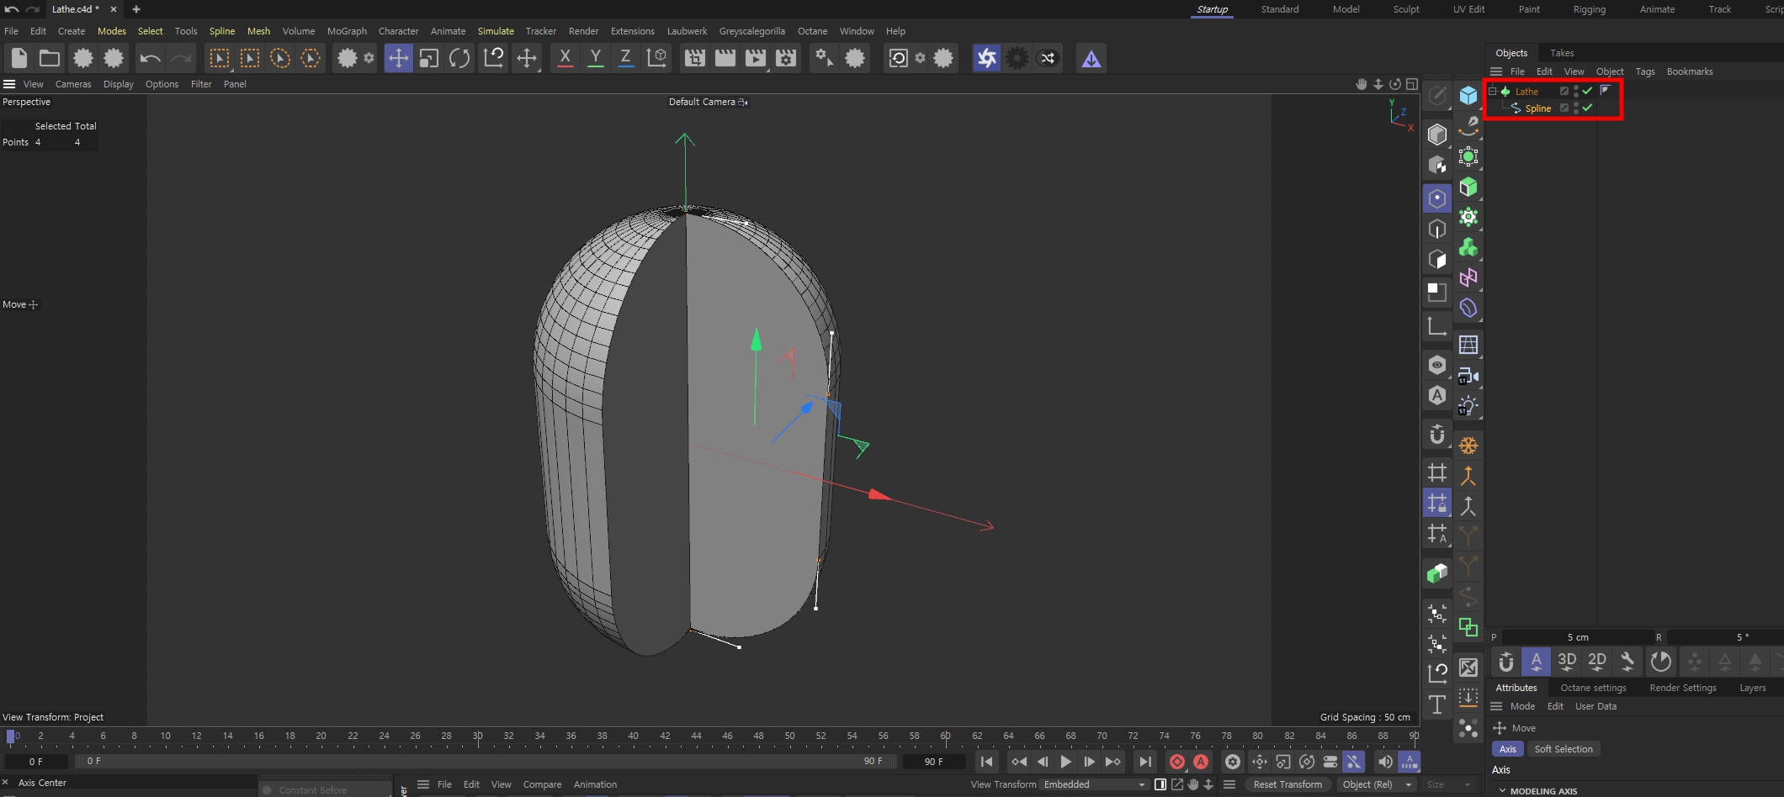1784x797 pixels.
Task: Add a Floor grid scene object
Action: click(x=1468, y=345)
